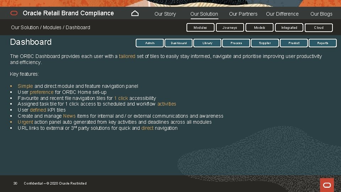Switch to the Process module tab
The image size is (341, 192).
point(236,43)
